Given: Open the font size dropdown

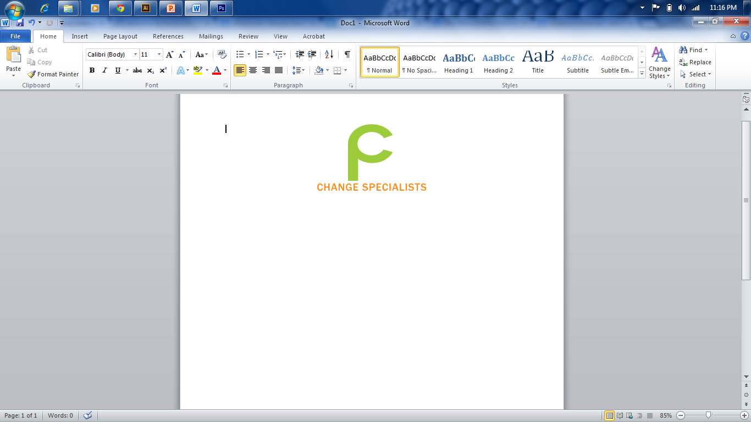Looking at the screenshot, I should click(159, 54).
